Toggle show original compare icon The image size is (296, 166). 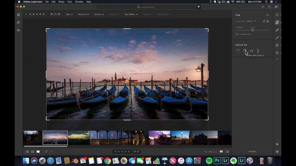pyautogui.click(x=227, y=152)
